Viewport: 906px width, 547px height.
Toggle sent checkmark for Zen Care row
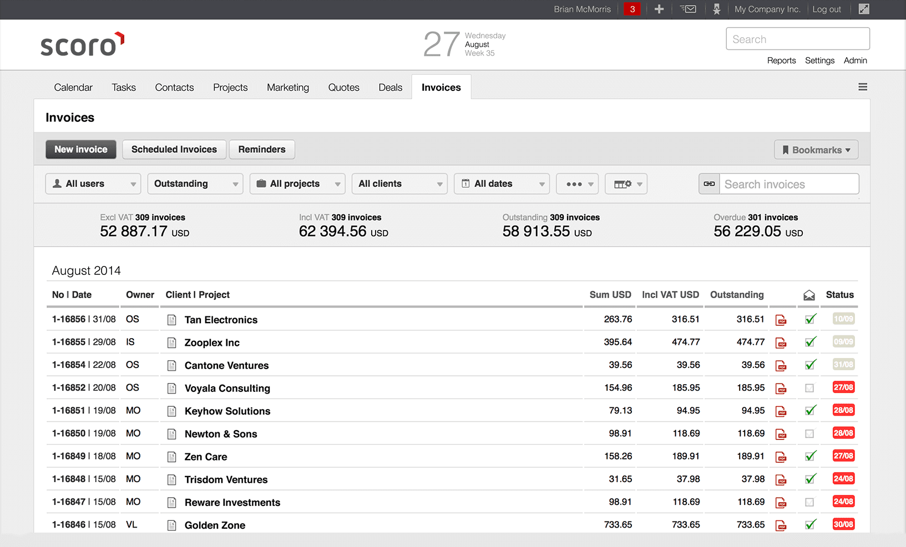tap(811, 456)
